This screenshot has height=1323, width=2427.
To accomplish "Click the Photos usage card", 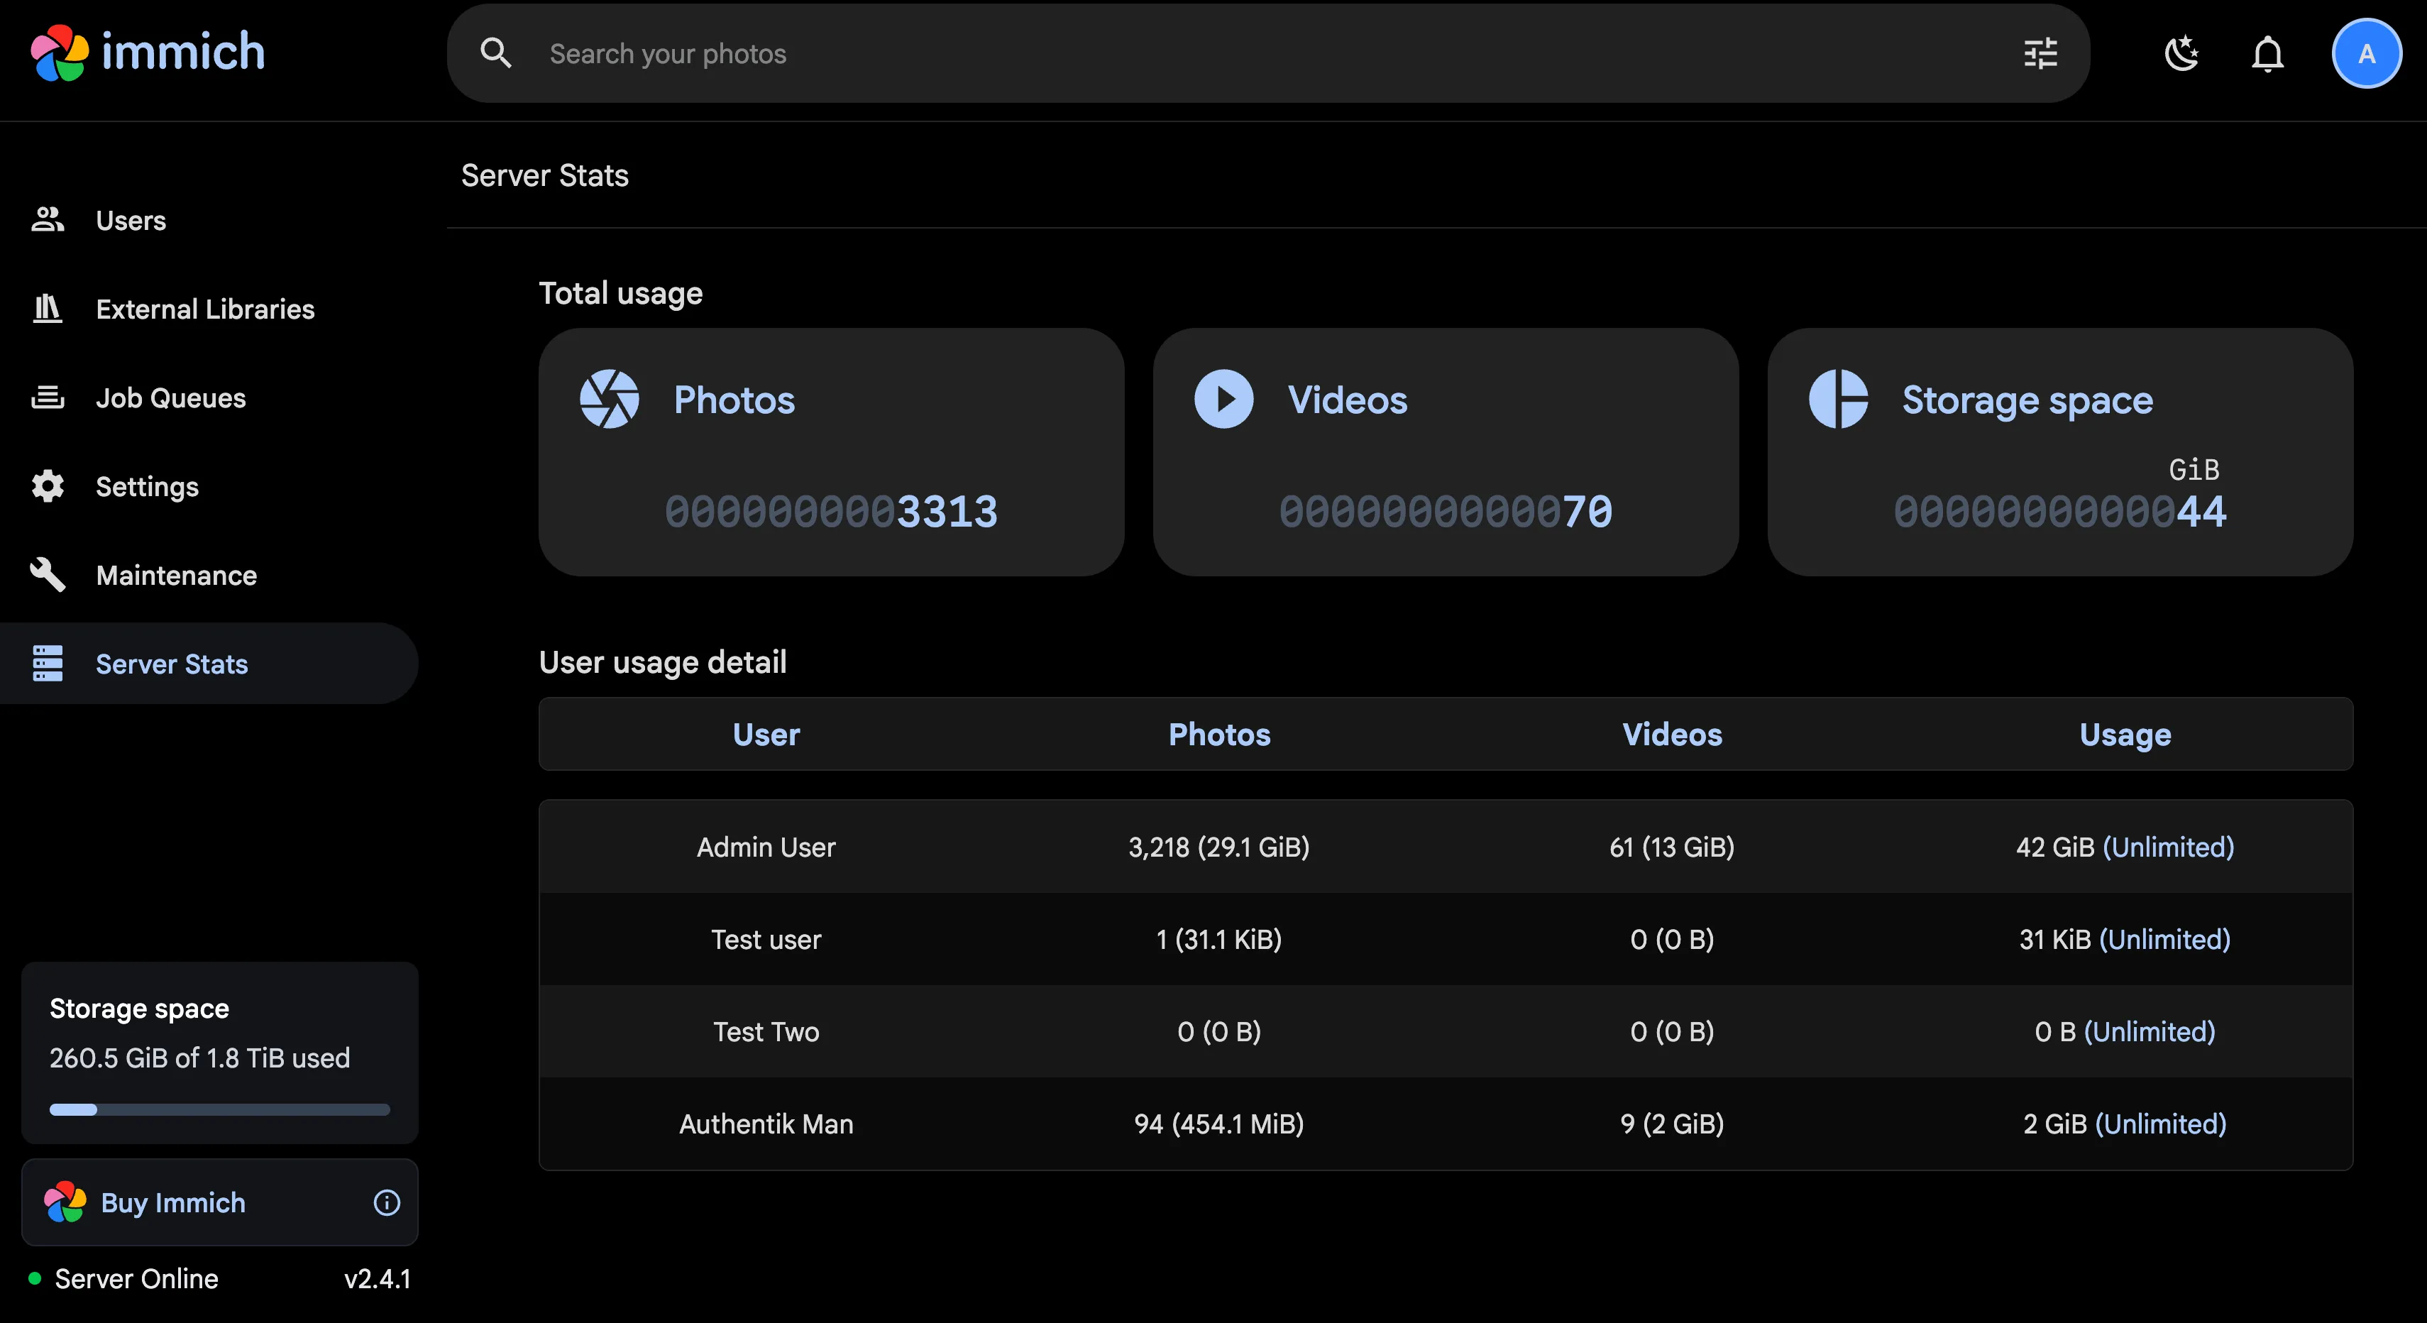I will pos(831,452).
